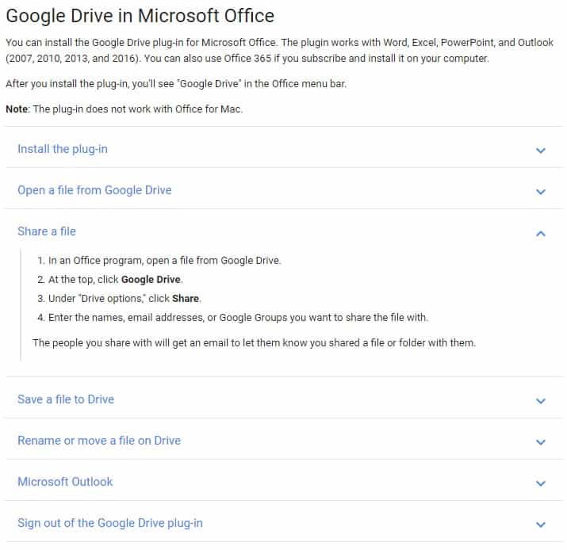567x550 pixels.
Task: Click bold Google Drive in step 2
Action: coord(151,279)
